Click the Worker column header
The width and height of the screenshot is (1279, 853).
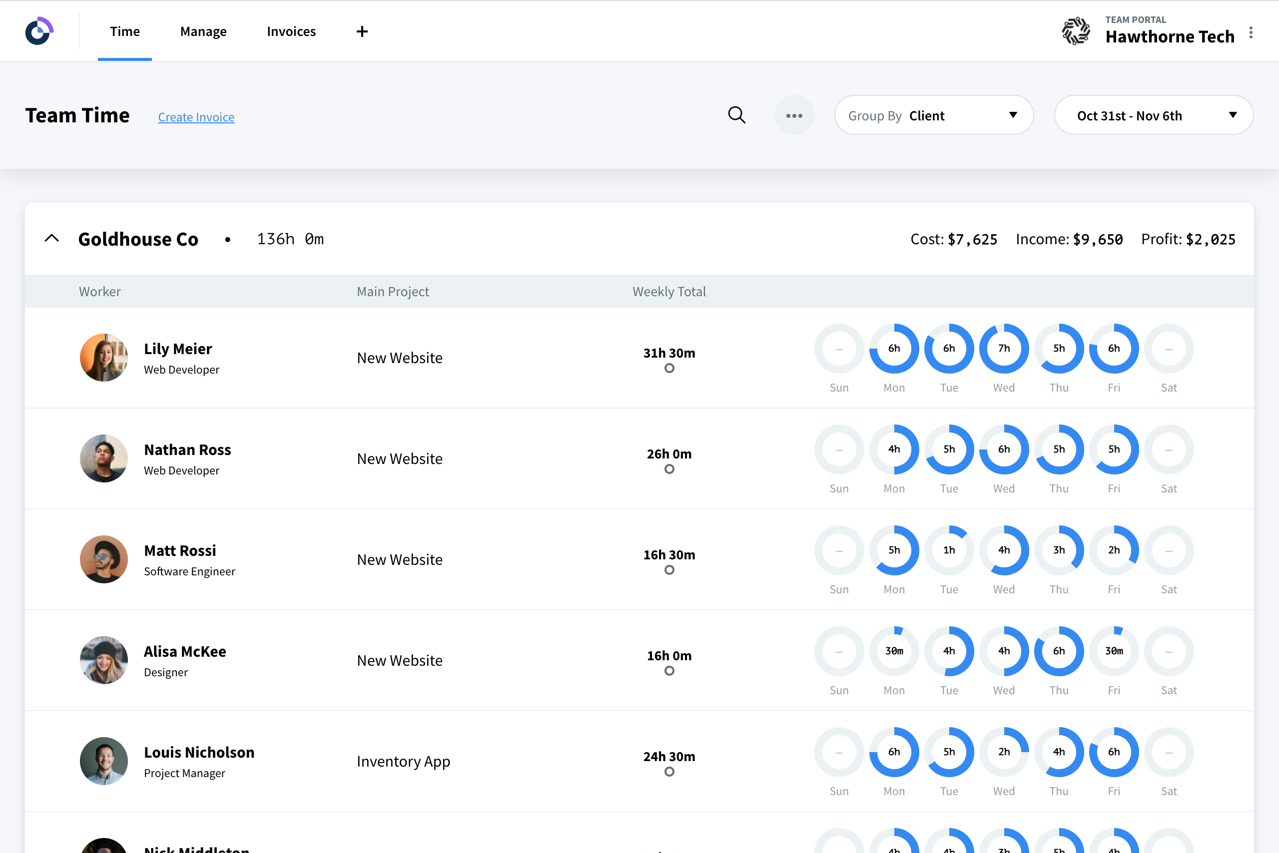click(x=99, y=292)
